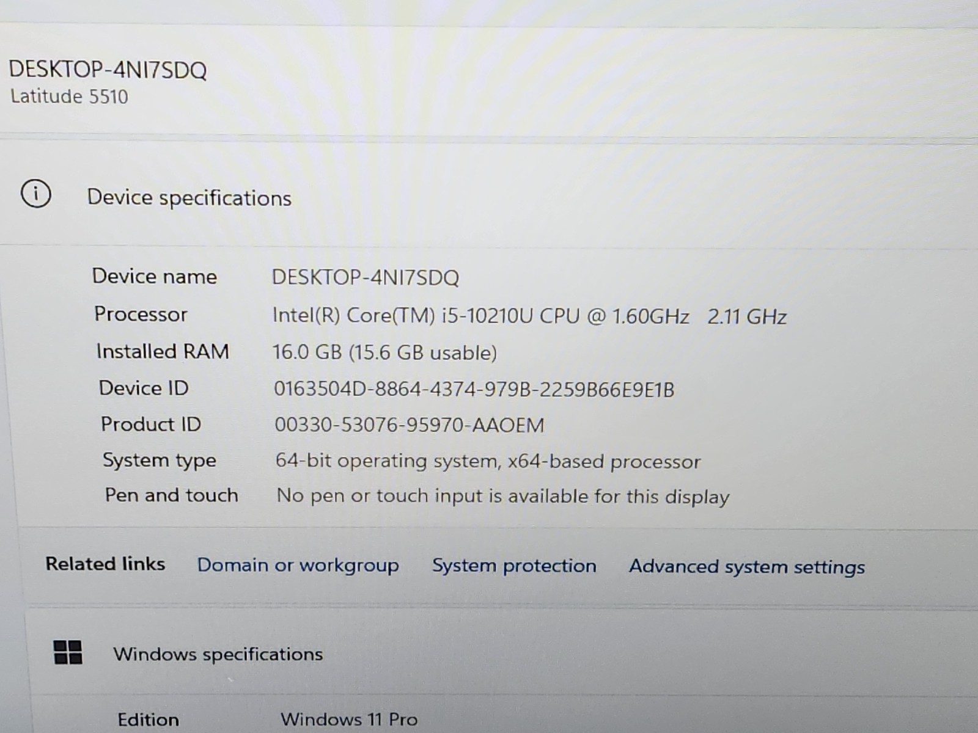Screen dimensions: 978x733
Task: Click the Related links label
Action: point(105,563)
